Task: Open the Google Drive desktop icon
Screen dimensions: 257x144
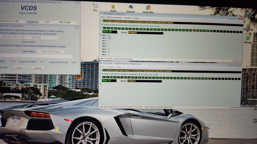Action: 249,12
